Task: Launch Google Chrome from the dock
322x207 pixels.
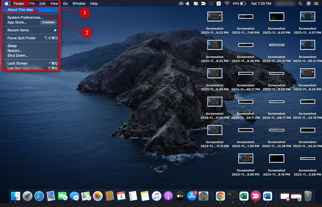Action: point(220,196)
